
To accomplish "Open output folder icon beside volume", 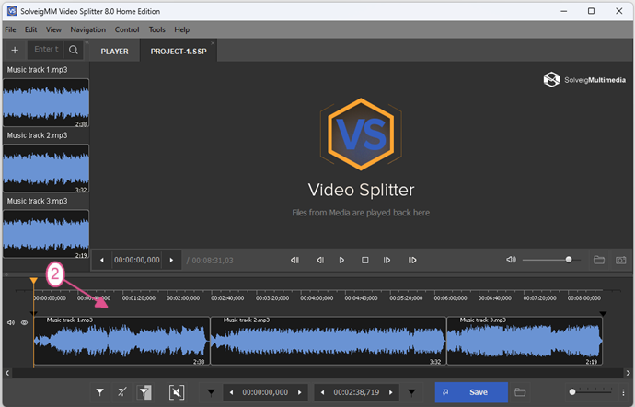I will 598,260.
